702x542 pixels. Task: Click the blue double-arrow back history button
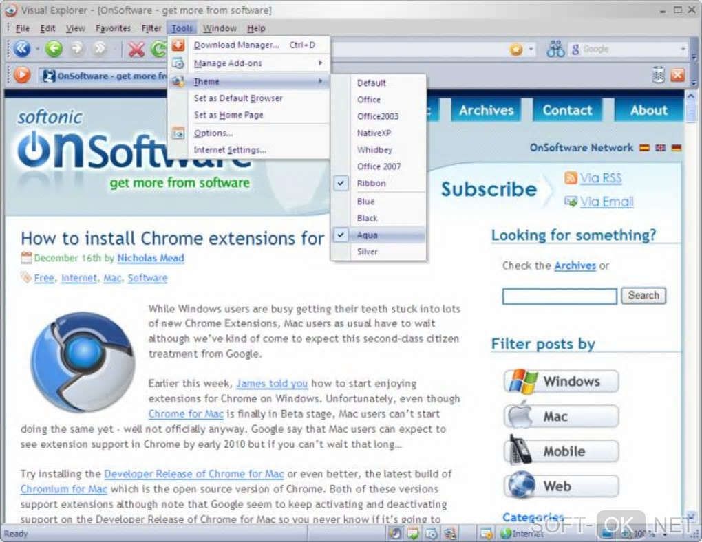click(x=21, y=48)
